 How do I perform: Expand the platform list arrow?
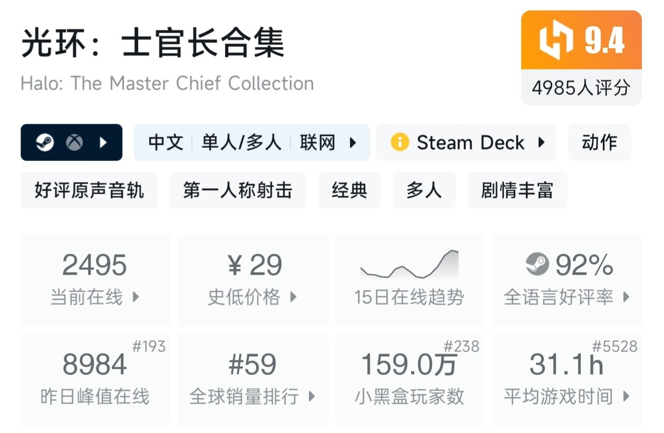coord(103,143)
